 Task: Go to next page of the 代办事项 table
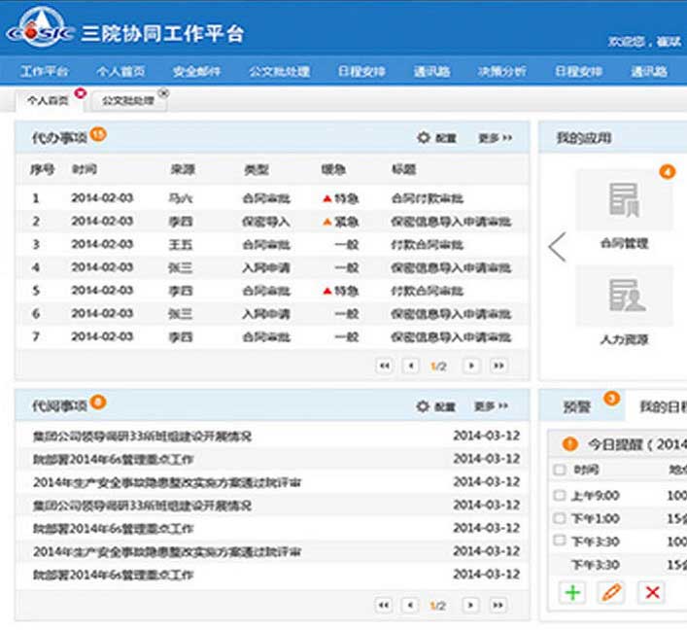point(471,365)
